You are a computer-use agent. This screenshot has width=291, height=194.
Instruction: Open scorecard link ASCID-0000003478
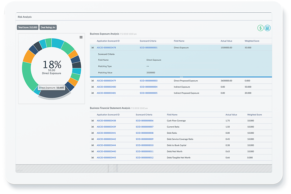106,48
